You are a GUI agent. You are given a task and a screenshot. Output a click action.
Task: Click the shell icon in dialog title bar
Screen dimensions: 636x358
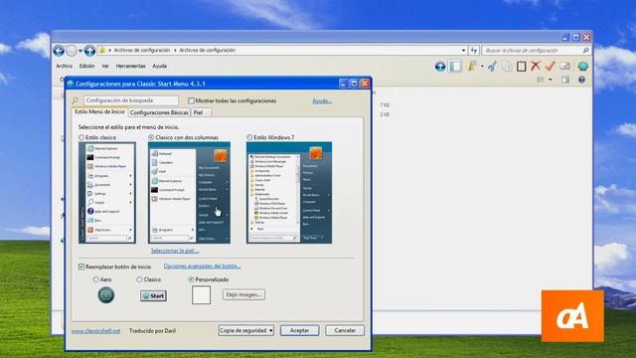point(71,84)
